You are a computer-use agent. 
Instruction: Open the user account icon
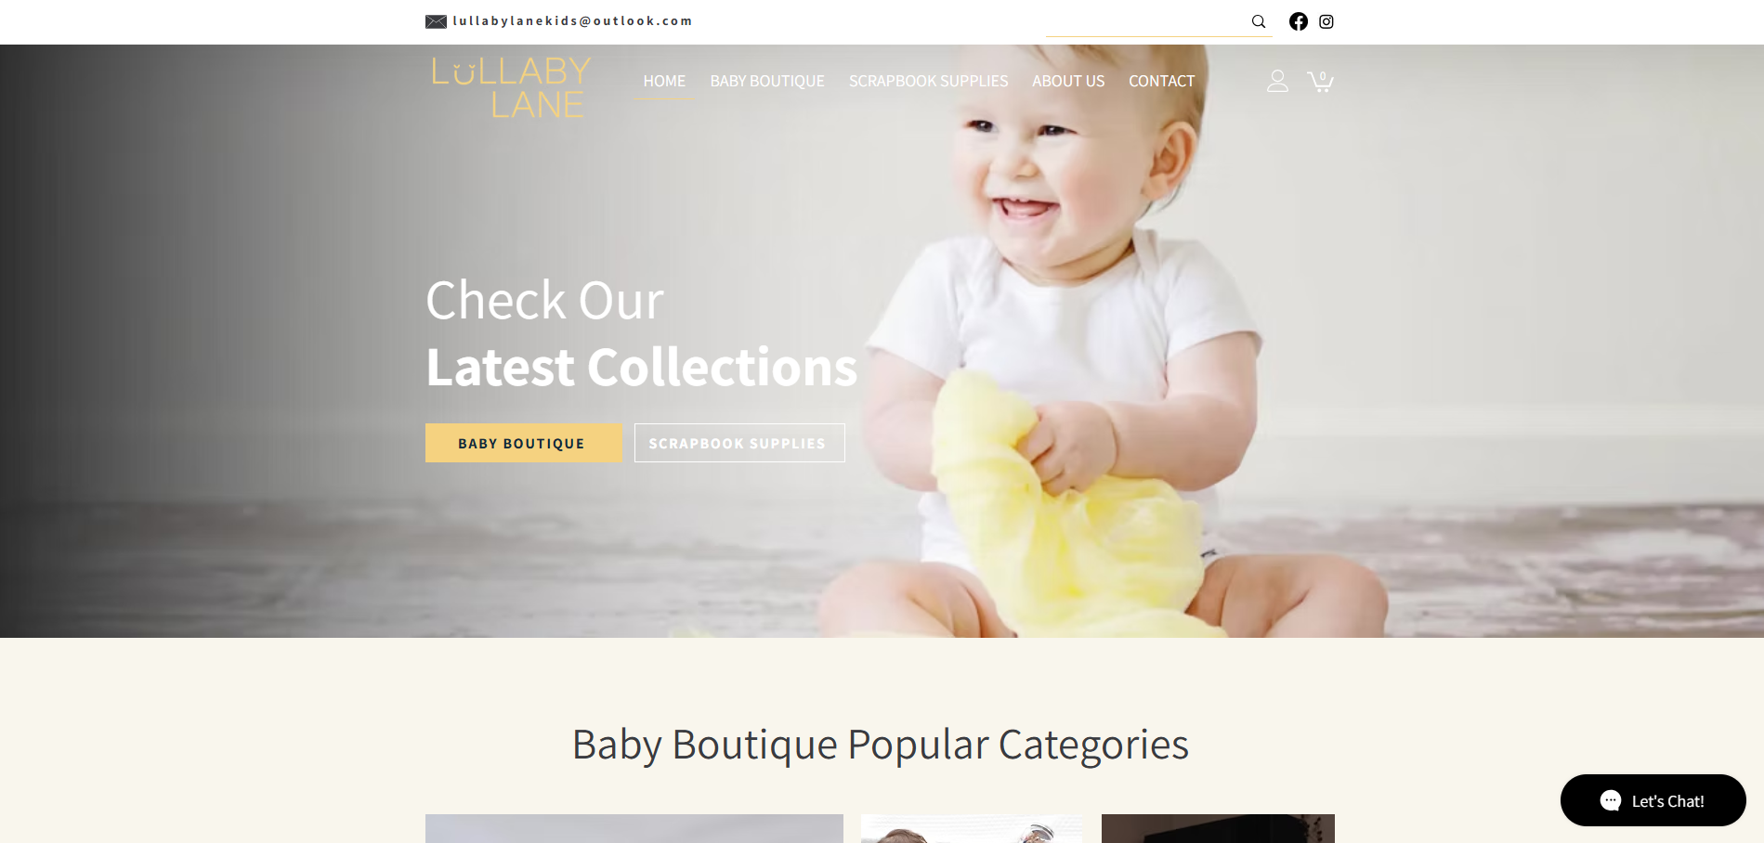1278,81
